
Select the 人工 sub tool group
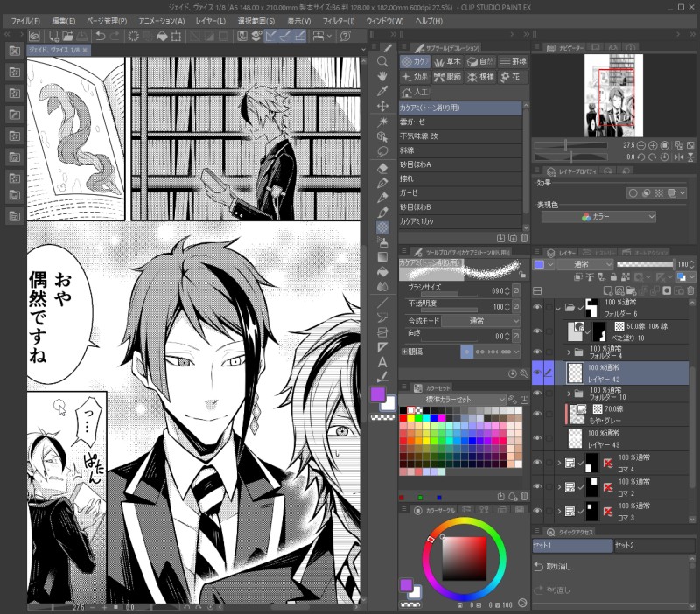point(415,93)
